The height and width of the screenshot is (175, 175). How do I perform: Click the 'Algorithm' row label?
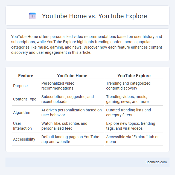point(22,112)
